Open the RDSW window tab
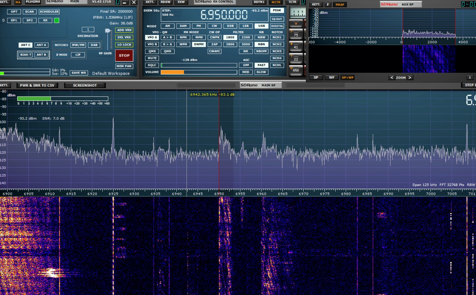Viewport: 476px width, 295px height. 165,2
